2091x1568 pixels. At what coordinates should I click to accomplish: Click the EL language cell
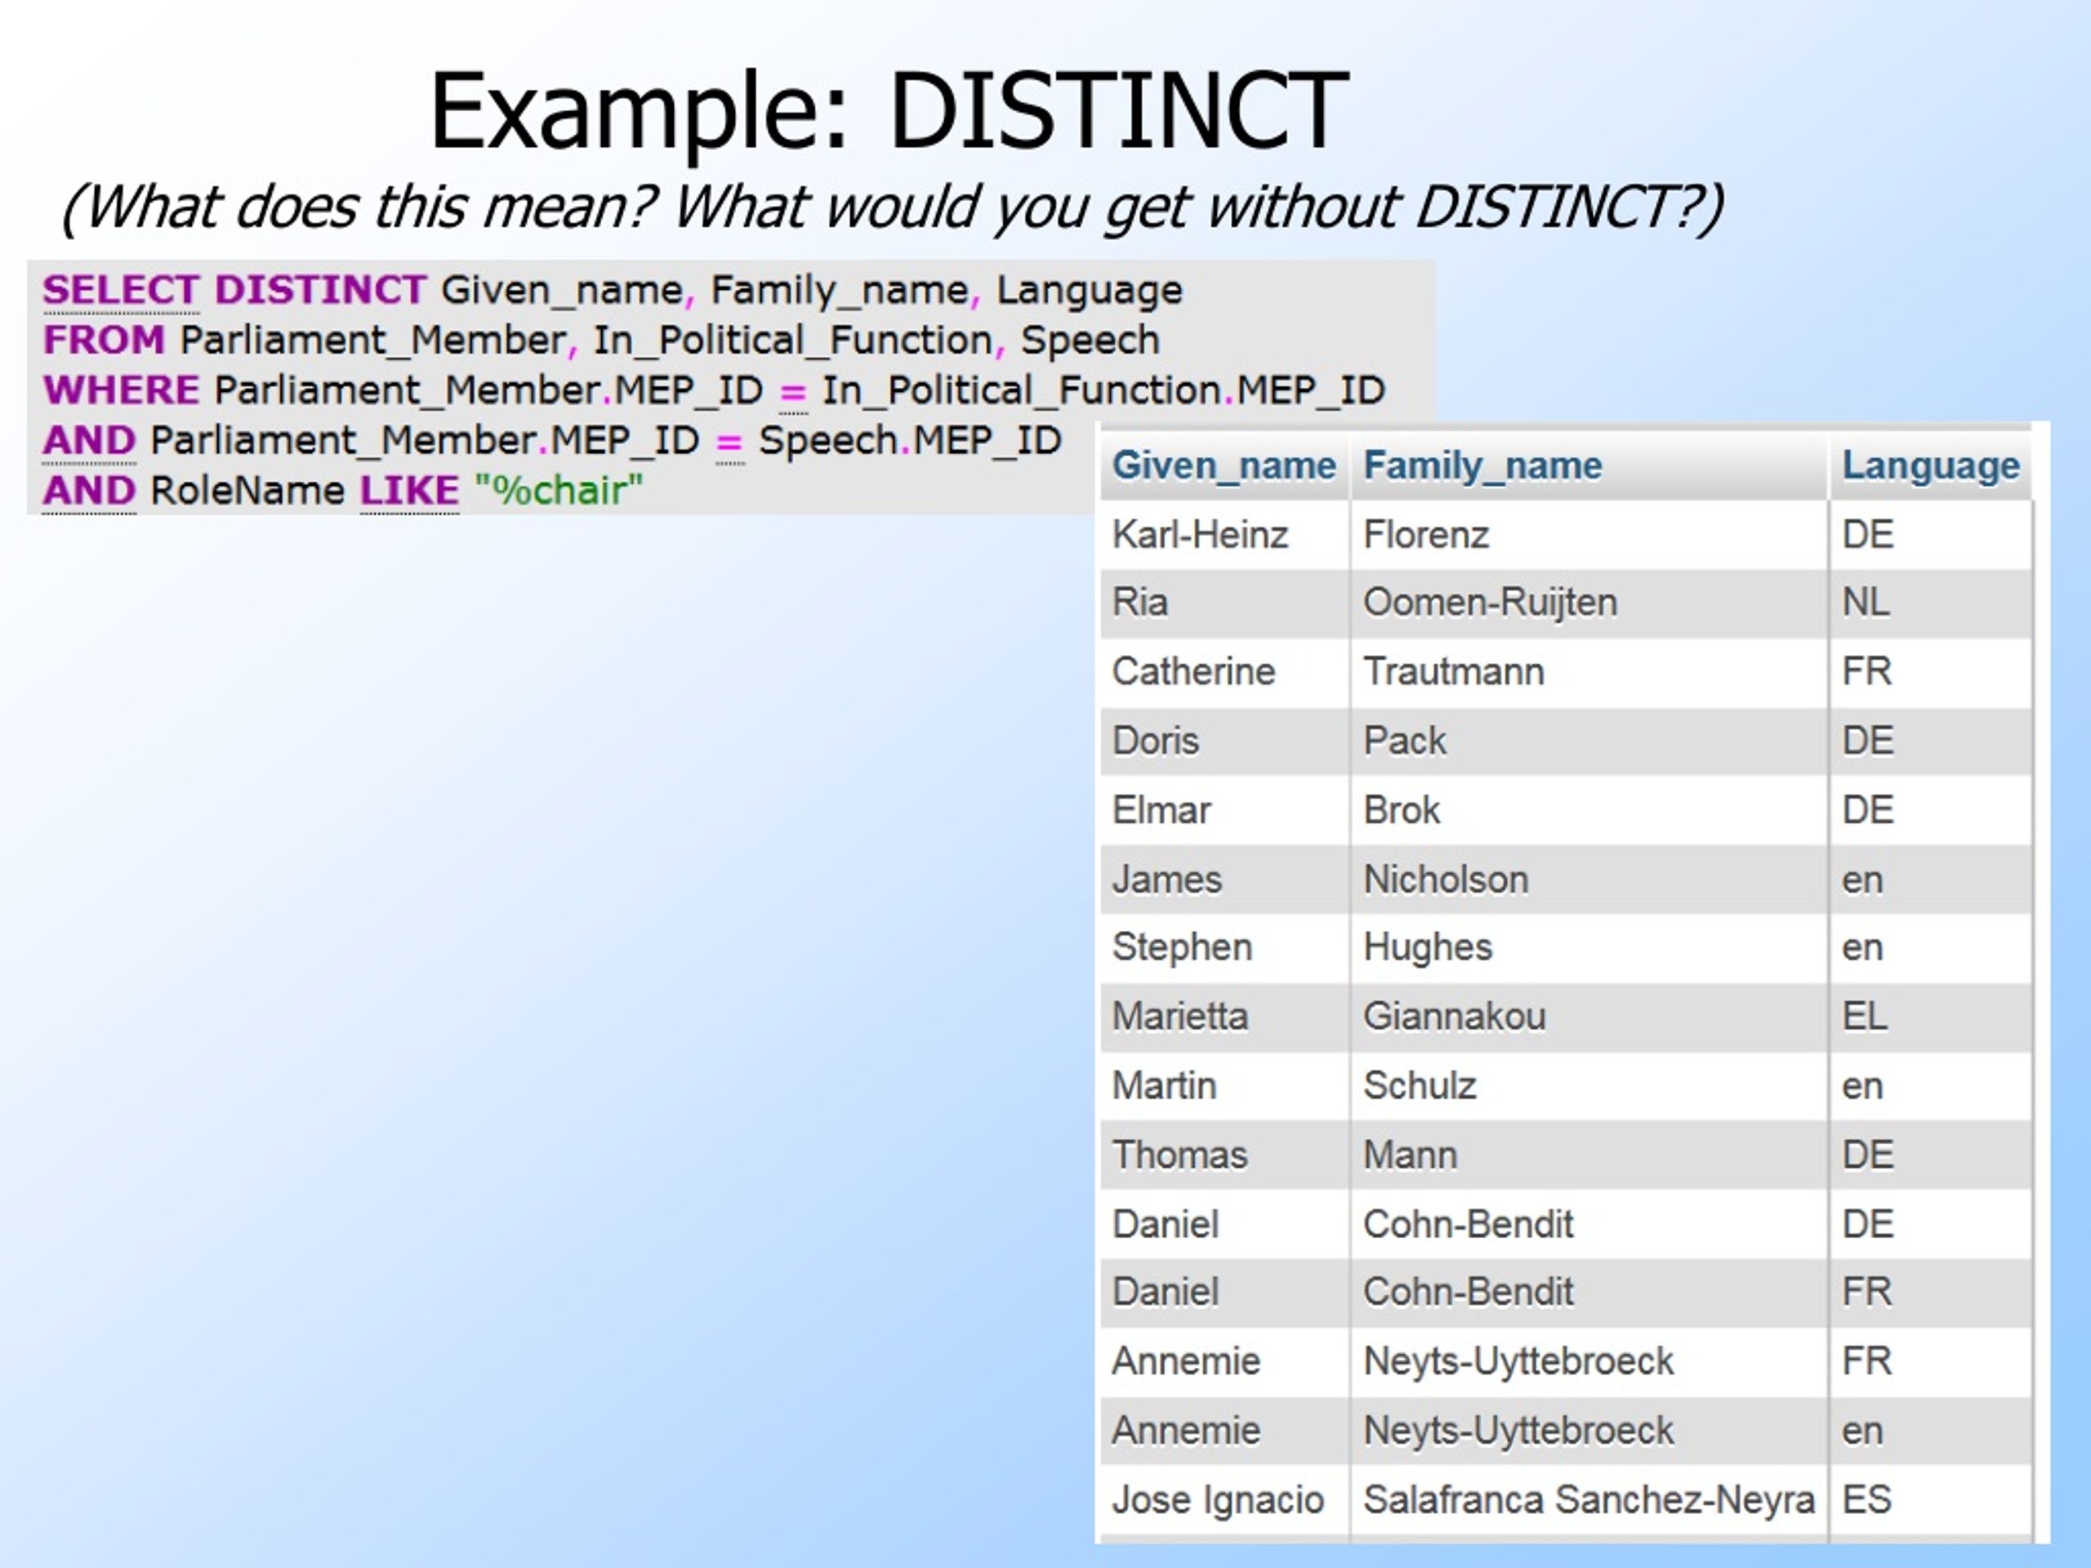(x=1930, y=1017)
